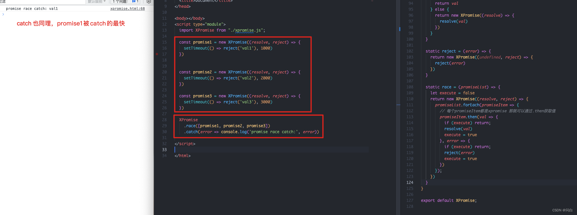This screenshot has width=577, height=215.
Task: Click the .catch console.log line
Action: pyautogui.click(x=251, y=132)
